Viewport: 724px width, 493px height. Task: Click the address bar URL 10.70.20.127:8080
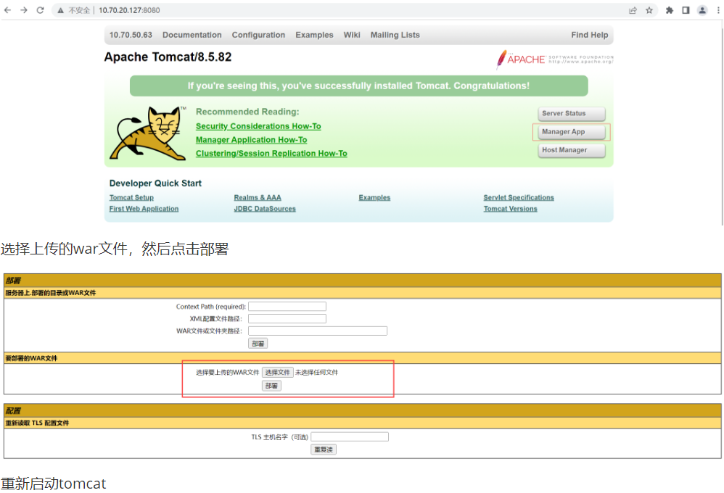[x=129, y=10]
